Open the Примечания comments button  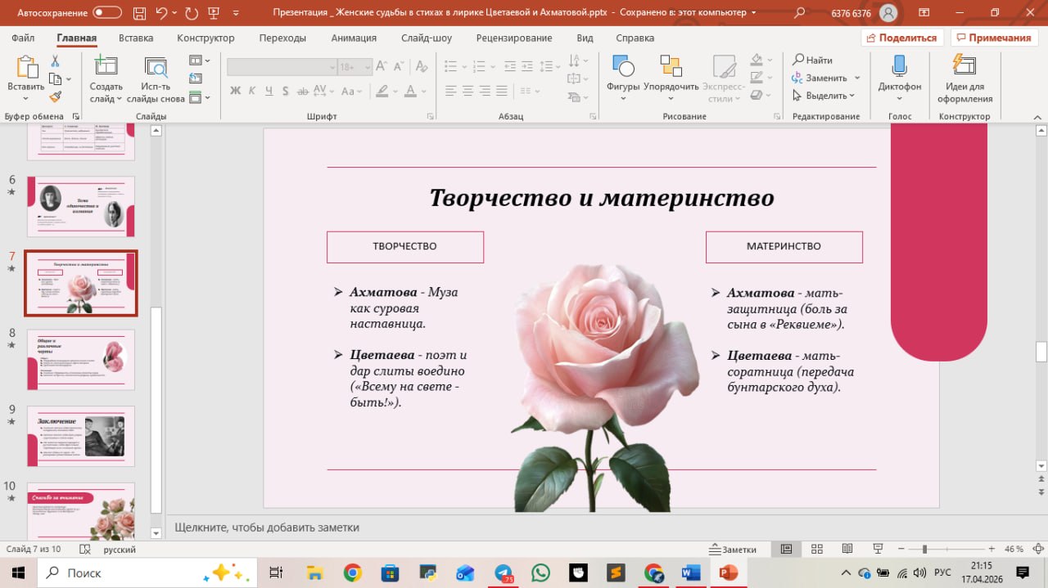coord(994,38)
